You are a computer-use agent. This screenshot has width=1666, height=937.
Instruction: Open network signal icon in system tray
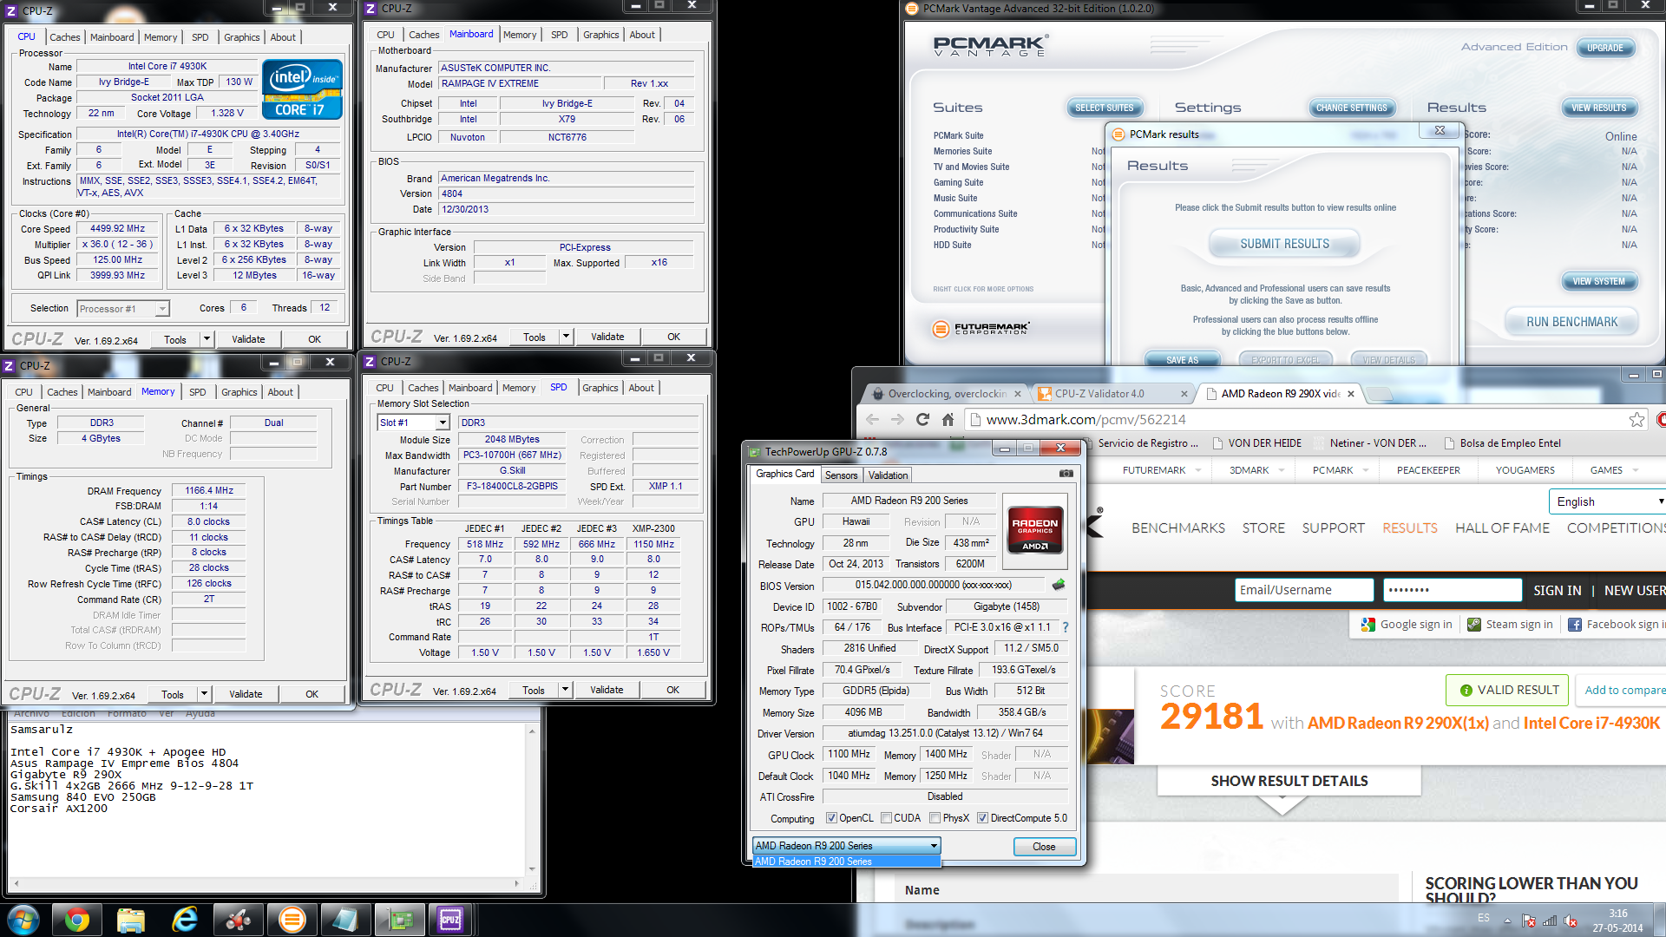(1550, 921)
